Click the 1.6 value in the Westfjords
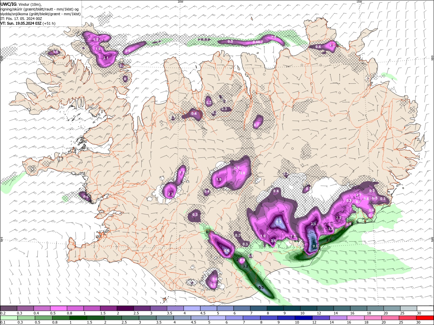The width and height of the screenshot is (434, 325). [x=98, y=49]
